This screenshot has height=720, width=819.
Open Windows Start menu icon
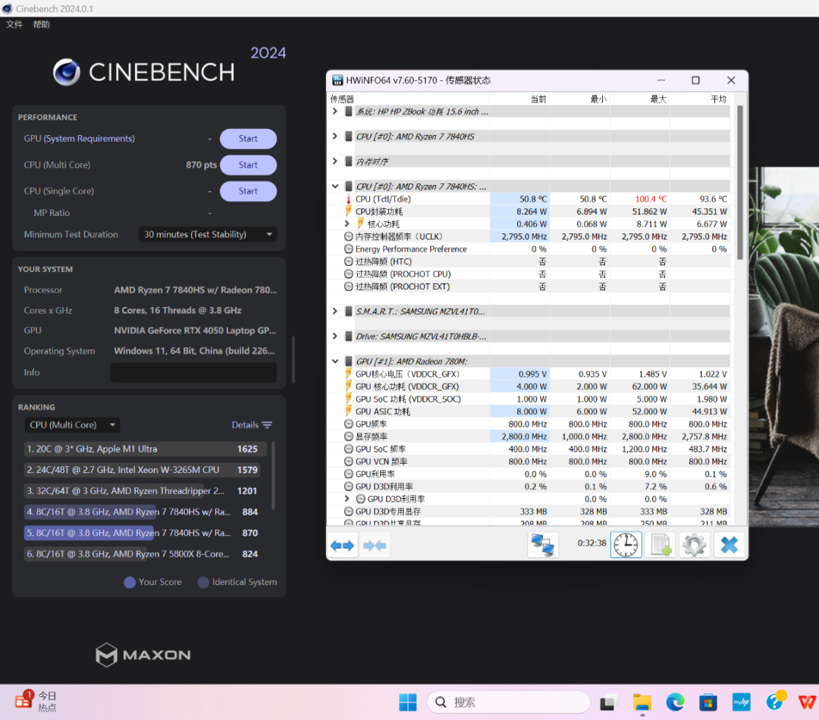(x=407, y=703)
